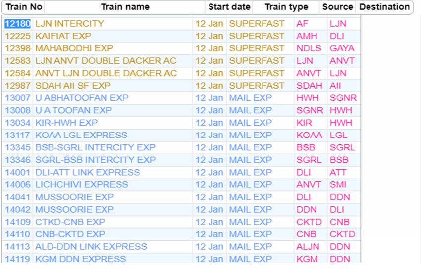Click the Source column header
Screen dimensions: 421x272
tap(337, 7)
